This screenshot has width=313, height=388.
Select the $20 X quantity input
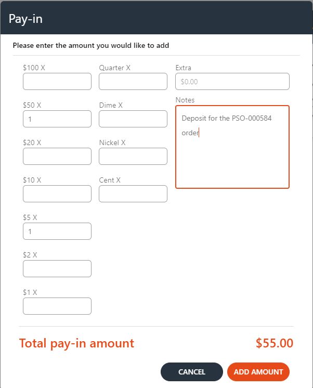coord(57,157)
